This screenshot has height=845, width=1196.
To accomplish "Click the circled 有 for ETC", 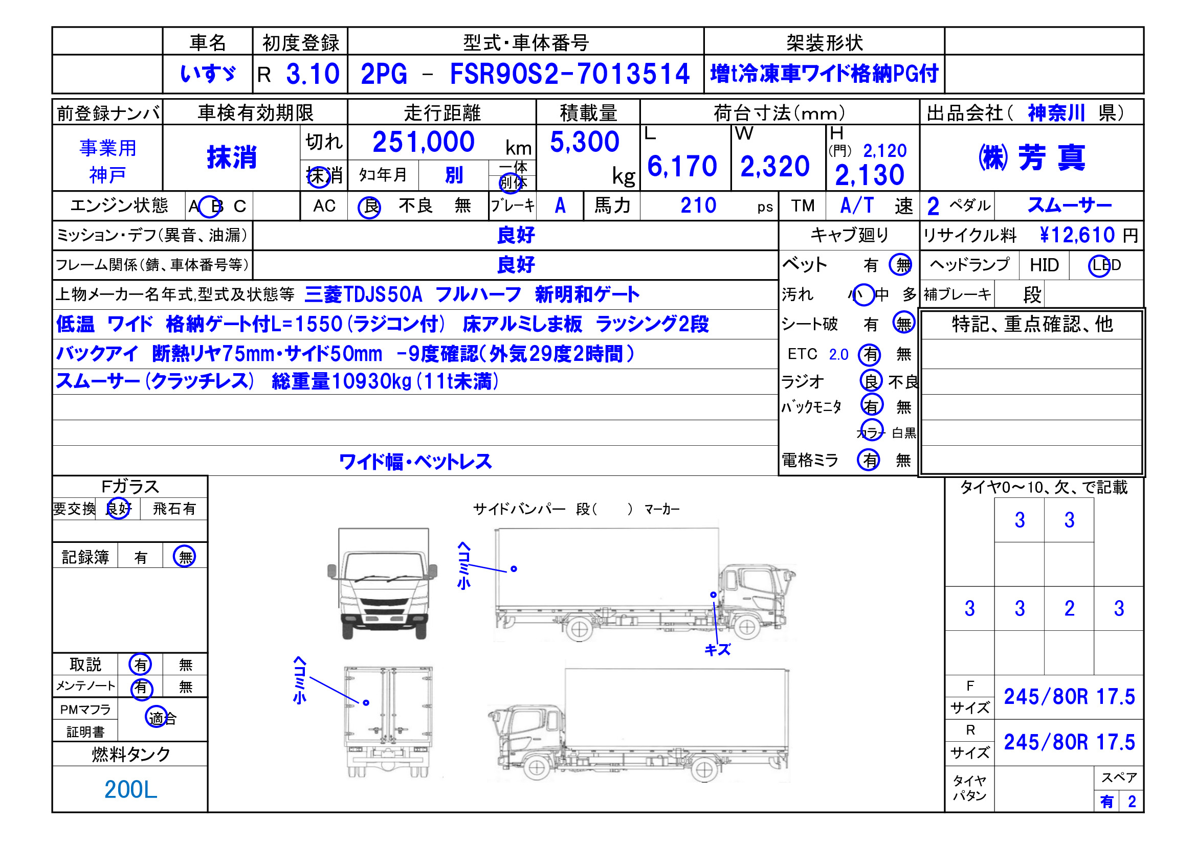I will pos(870,355).
